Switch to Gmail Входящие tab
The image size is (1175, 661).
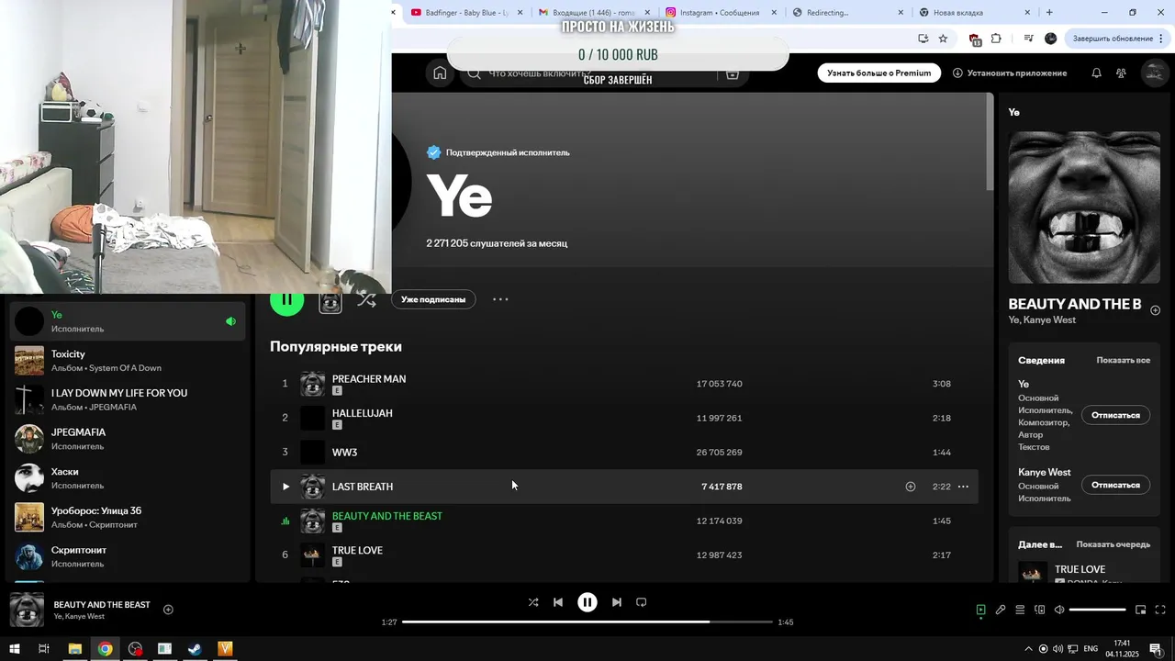(593, 13)
